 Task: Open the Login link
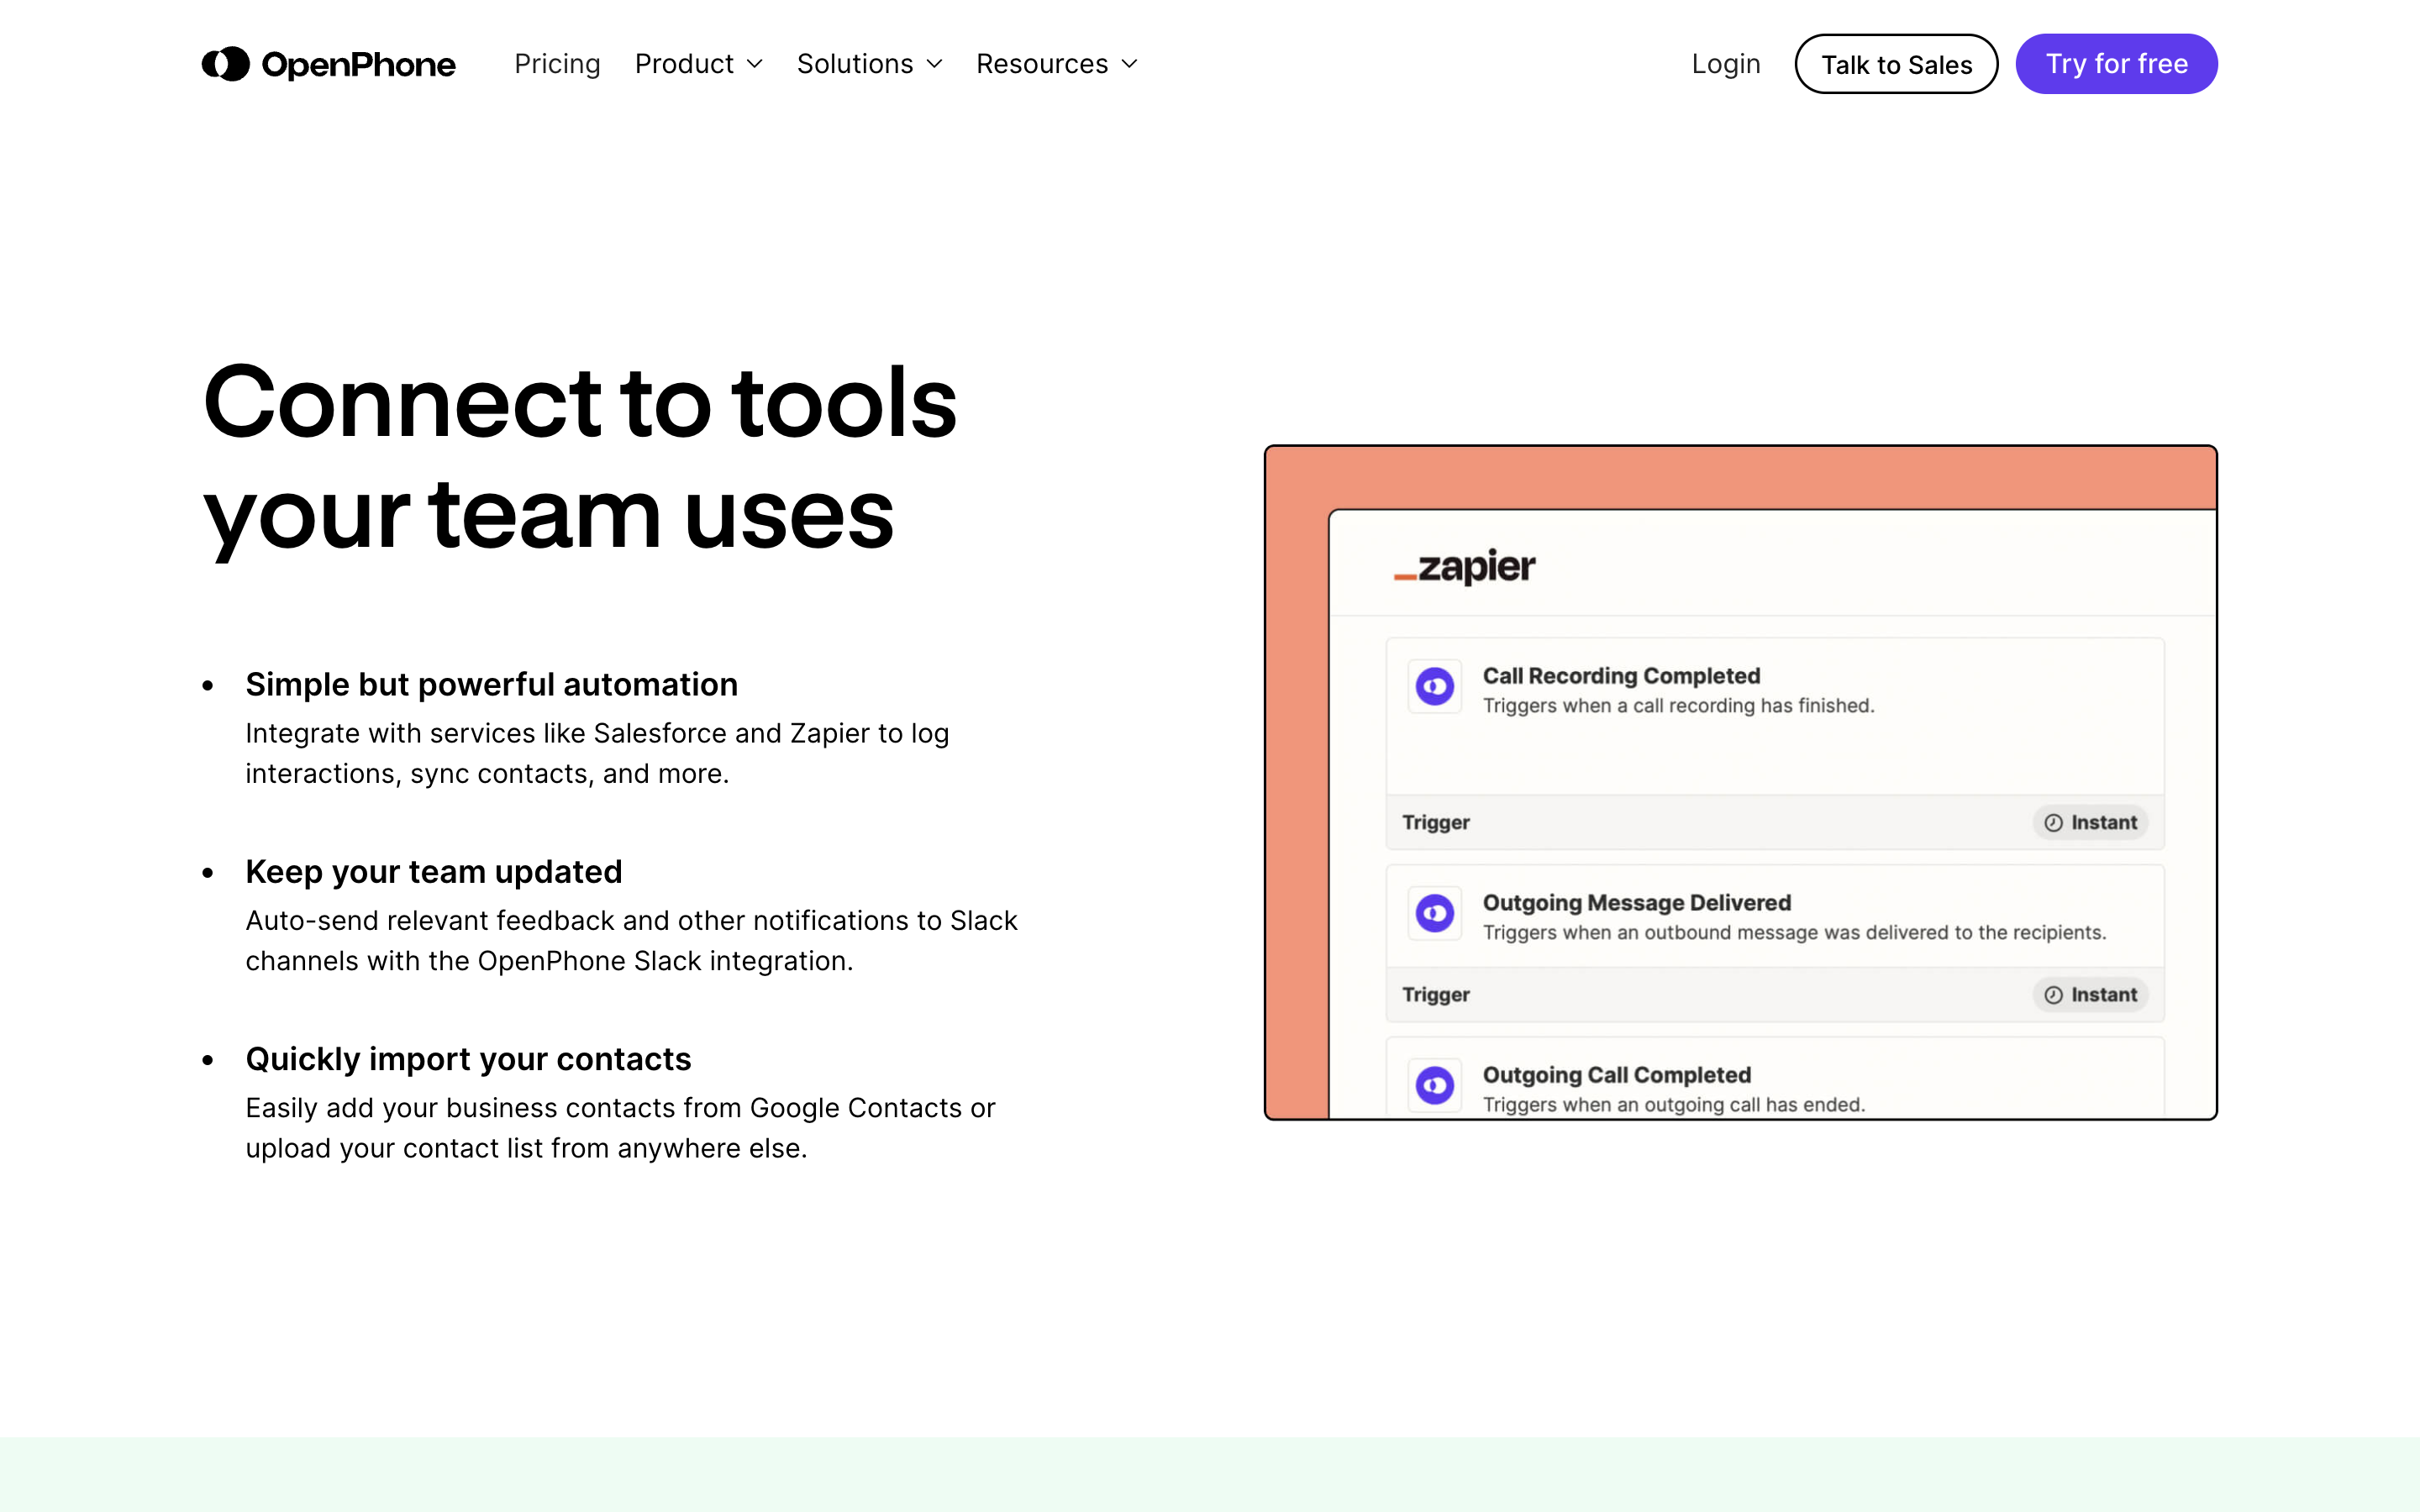click(x=1726, y=64)
